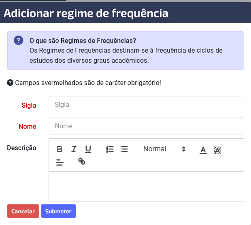251x225 pixels.
Task: Open the text background color picker
Action: [217, 150]
